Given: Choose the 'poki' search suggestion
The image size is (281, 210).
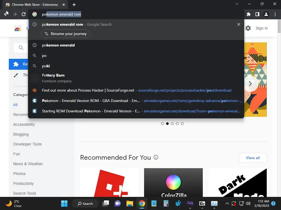Looking at the screenshot, I should (136, 66).
